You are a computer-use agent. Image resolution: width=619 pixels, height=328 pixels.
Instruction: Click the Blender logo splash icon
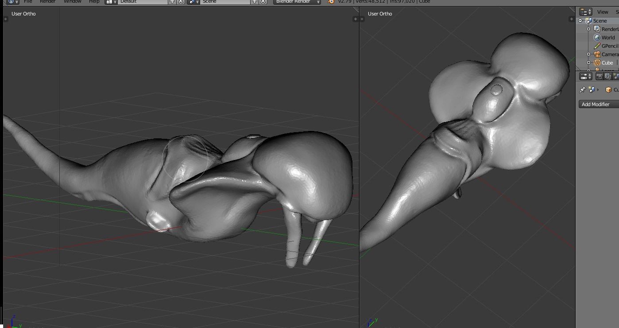click(x=331, y=1)
